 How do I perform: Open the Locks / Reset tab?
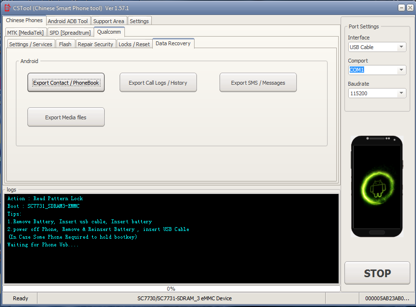134,44
